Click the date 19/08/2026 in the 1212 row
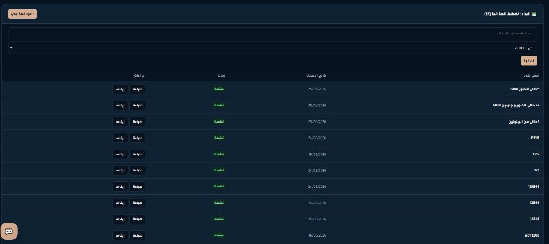The width and height of the screenshot is (549, 244). (317, 154)
